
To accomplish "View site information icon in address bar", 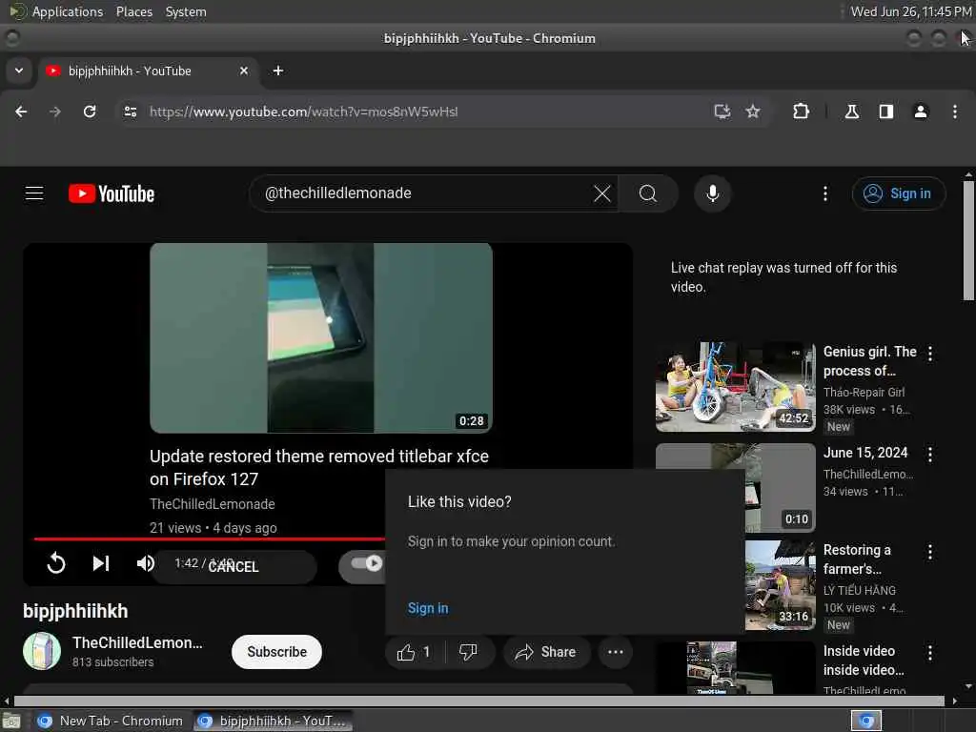I will [130, 112].
